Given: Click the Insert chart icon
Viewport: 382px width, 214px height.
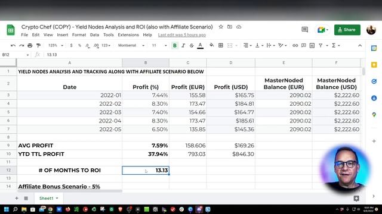Looking at the screenshot, I should [x=312, y=45].
